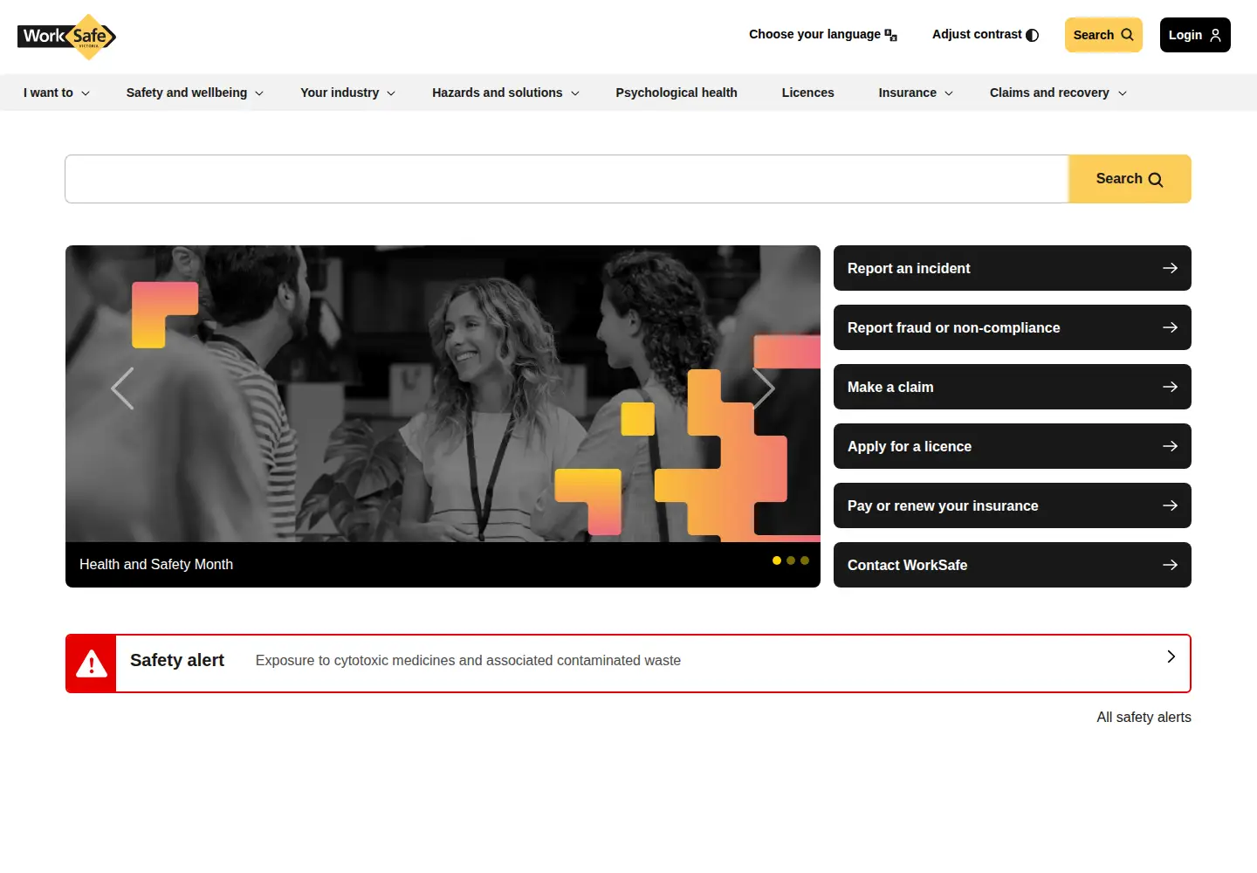Click the arrow on Report fraud or non-compliance
This screenshot has height=873, width=1257.
coord(1171,327)
